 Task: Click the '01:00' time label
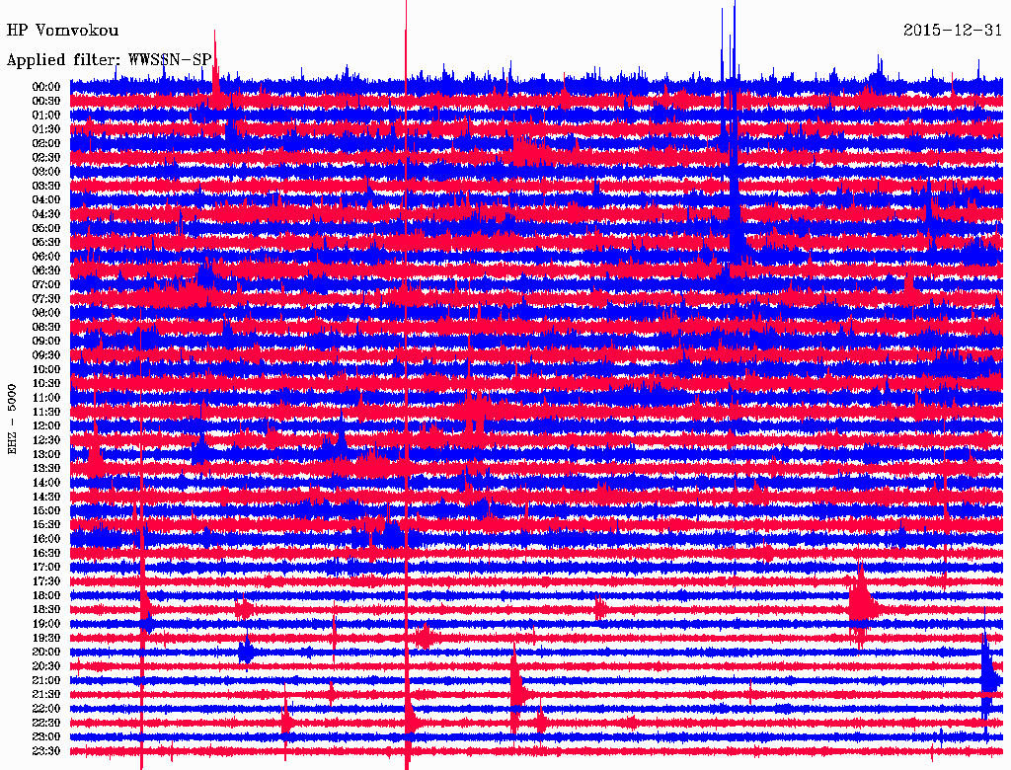(45, 115)
